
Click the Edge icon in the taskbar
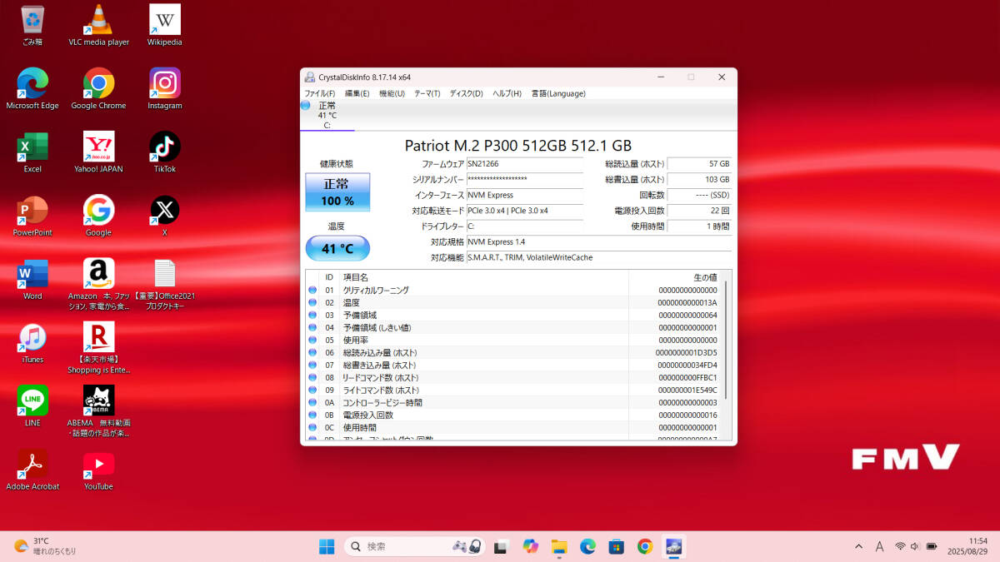[x=587, y=546]
